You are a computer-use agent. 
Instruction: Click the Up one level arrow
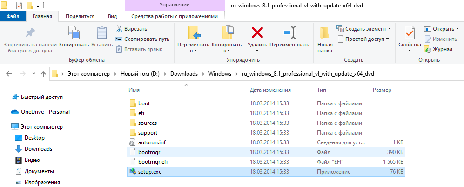(x=43, y=74)
